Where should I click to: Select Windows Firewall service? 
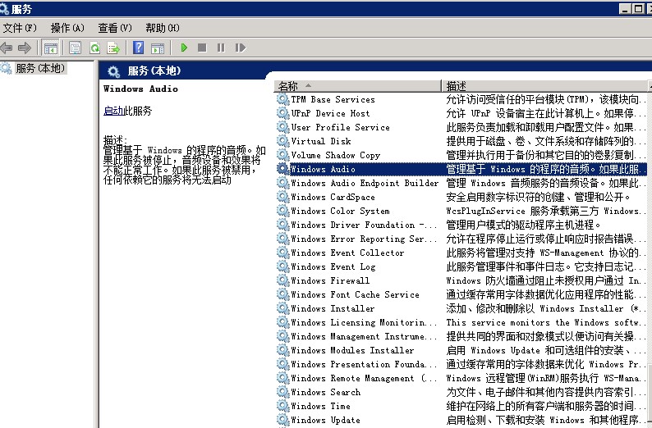click(x=461, y=280)
